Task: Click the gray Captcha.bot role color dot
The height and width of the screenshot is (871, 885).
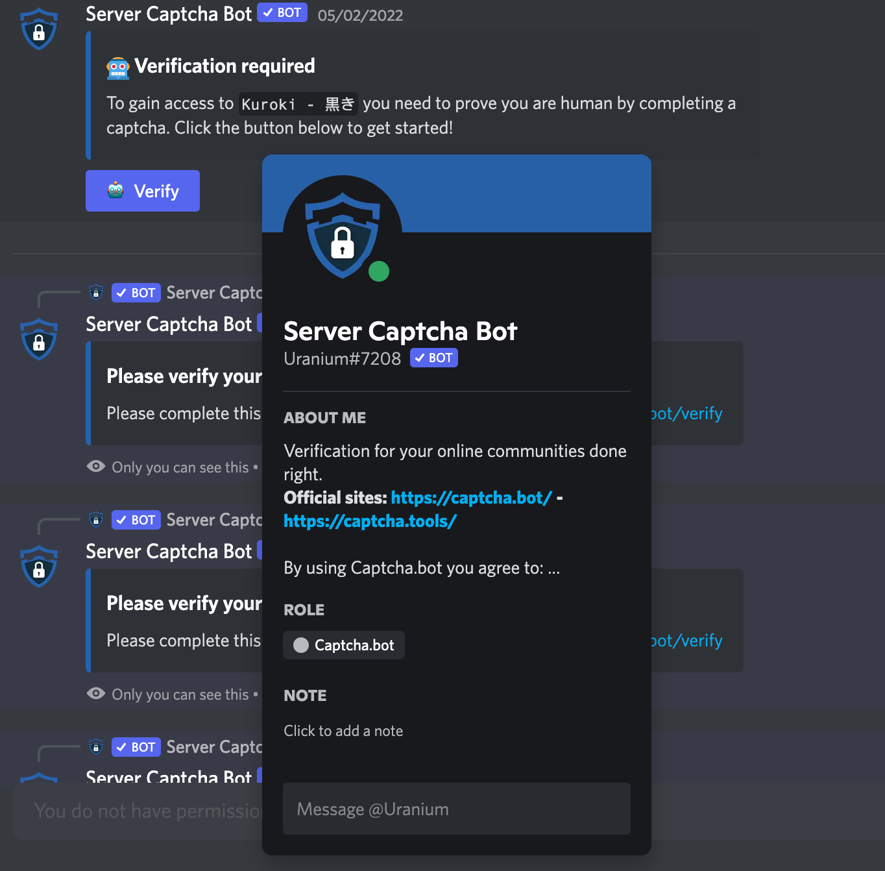Action: (x=301, y=645)
